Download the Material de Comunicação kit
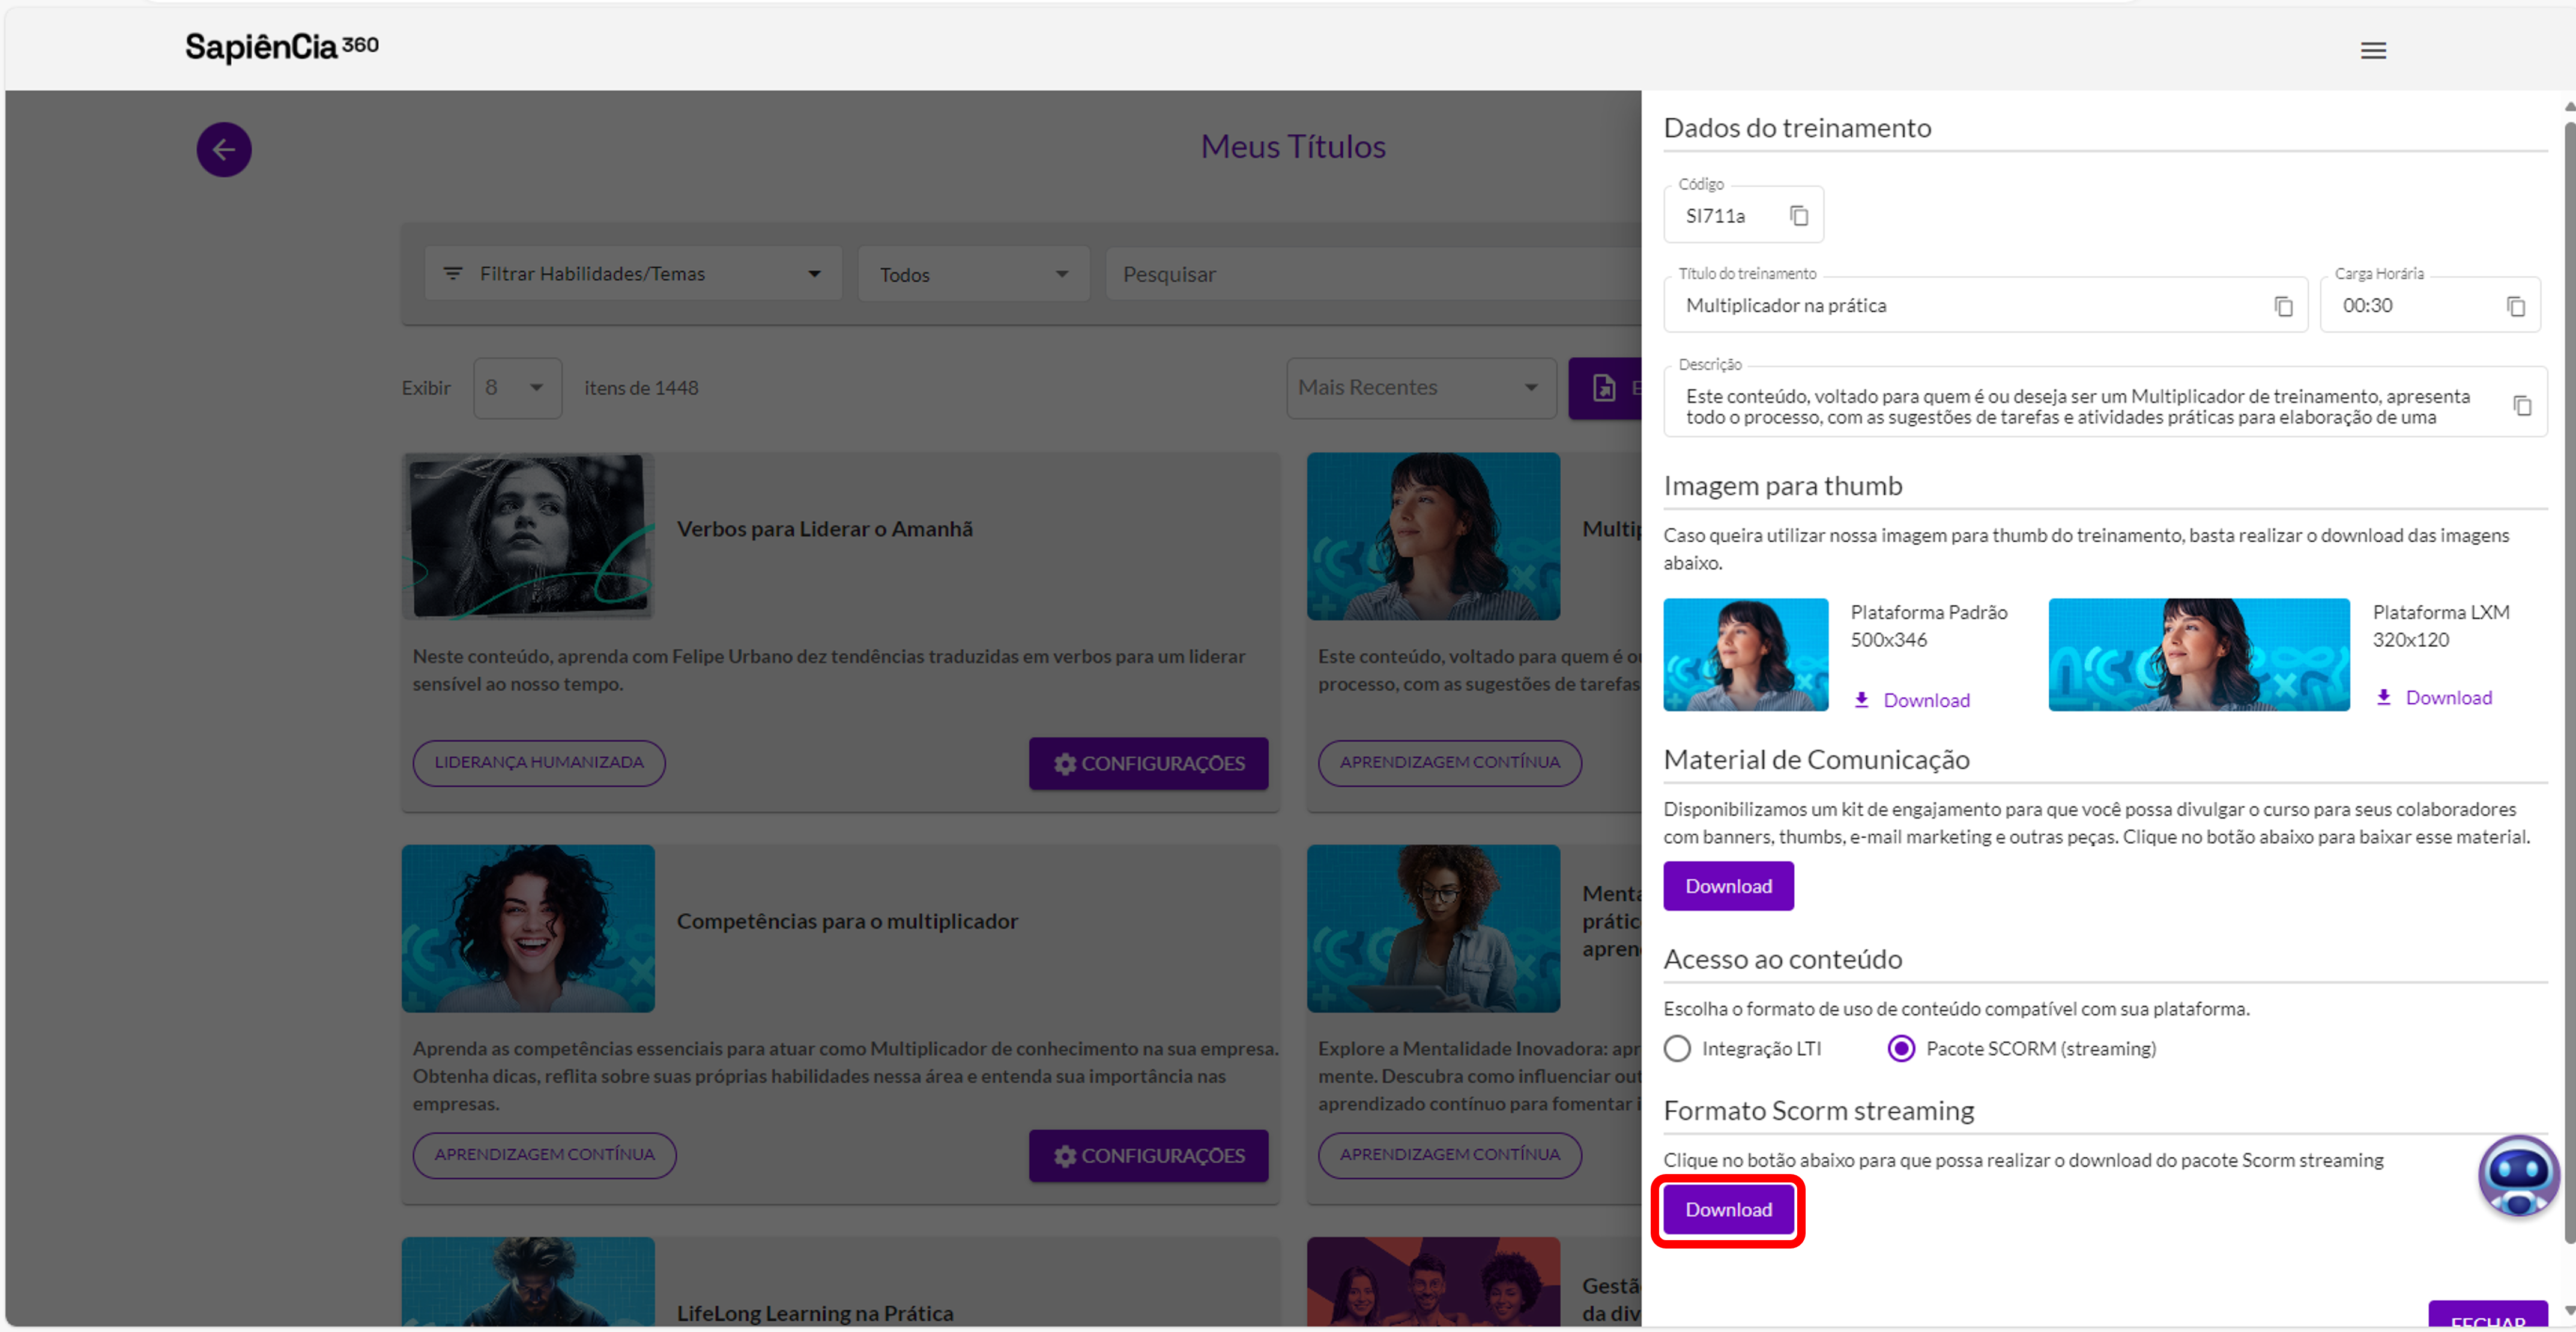 click(1728, 886)
